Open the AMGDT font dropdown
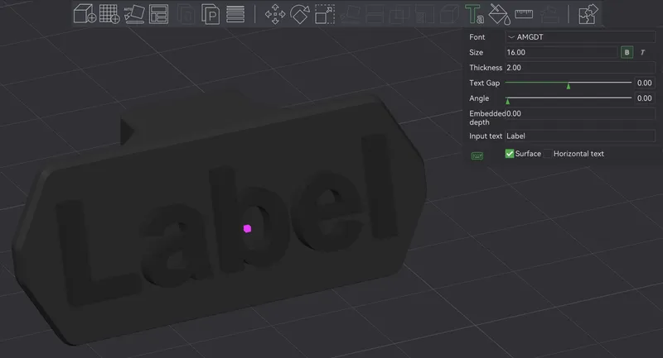Viewport: 663px width, 358px height. (x=580, y=37)
